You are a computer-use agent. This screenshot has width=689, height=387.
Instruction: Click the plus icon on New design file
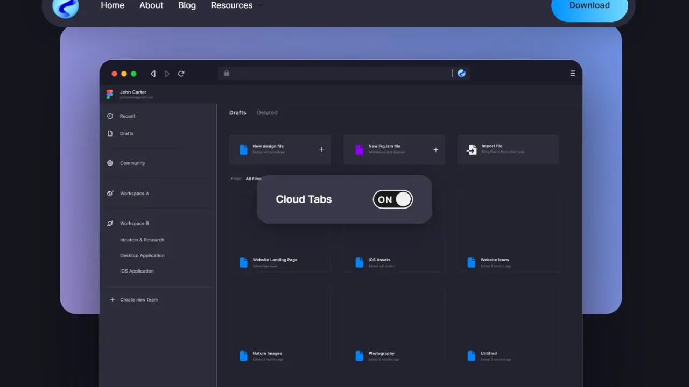click(x=321, y=149)
